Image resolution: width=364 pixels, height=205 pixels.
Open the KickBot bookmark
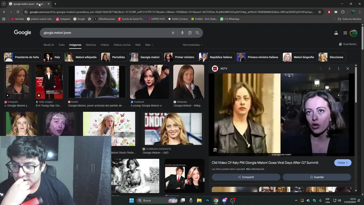[204, 19]
